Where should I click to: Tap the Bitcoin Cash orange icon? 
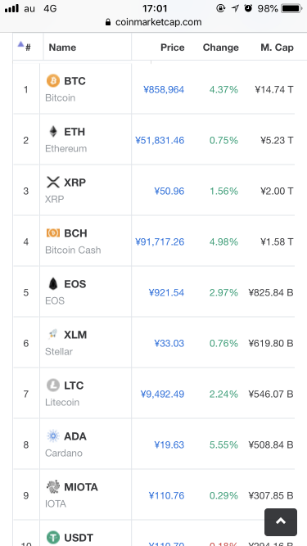(x=53, y=233)
